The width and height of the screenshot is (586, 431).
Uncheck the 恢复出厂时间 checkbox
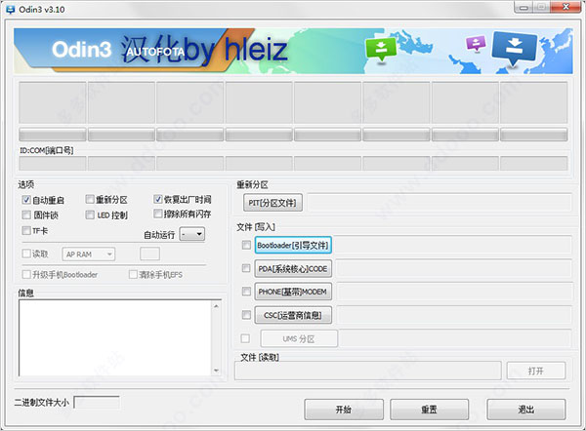tap(157, 199)
